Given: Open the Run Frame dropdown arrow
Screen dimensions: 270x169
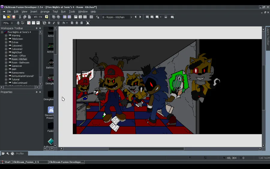Looking at the screenshot, I should point(161,17).
